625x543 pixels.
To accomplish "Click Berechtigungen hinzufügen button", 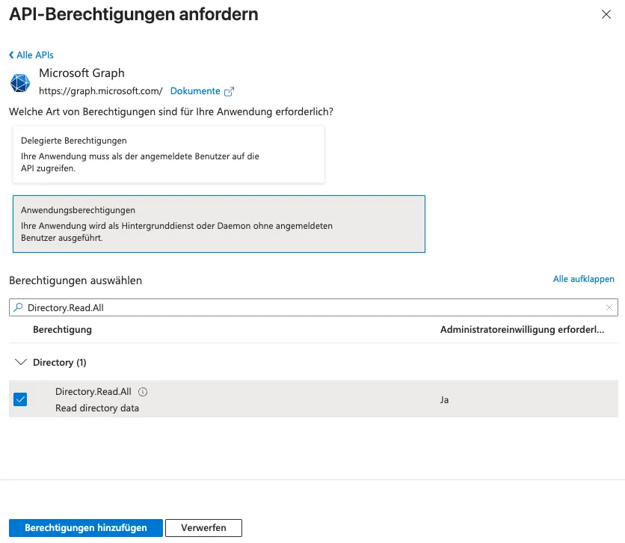I will click(x=86, y=528).
